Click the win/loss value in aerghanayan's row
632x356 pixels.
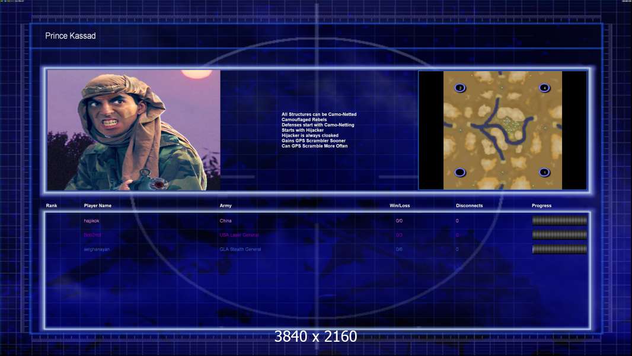[399, 249]
